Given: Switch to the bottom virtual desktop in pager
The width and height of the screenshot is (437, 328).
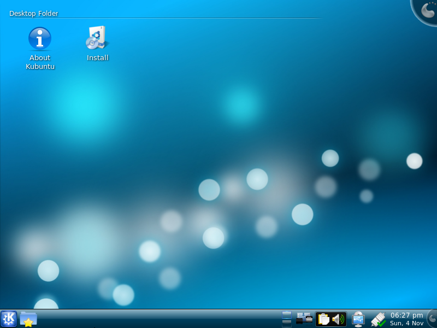Looking at the screenshot, I should pos(287,323).
